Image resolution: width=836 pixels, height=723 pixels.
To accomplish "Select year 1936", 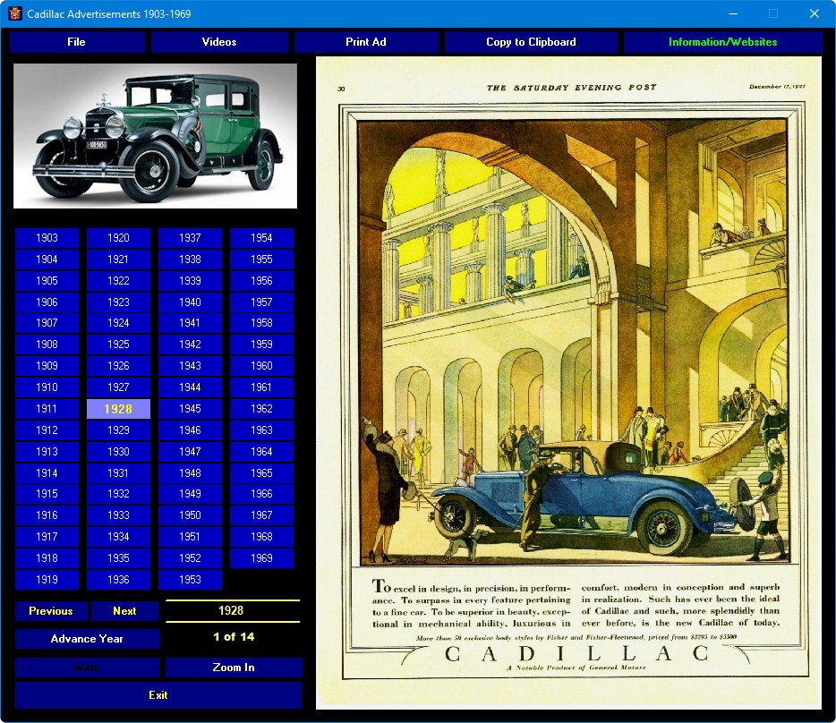I will click(x=118, y=580).
